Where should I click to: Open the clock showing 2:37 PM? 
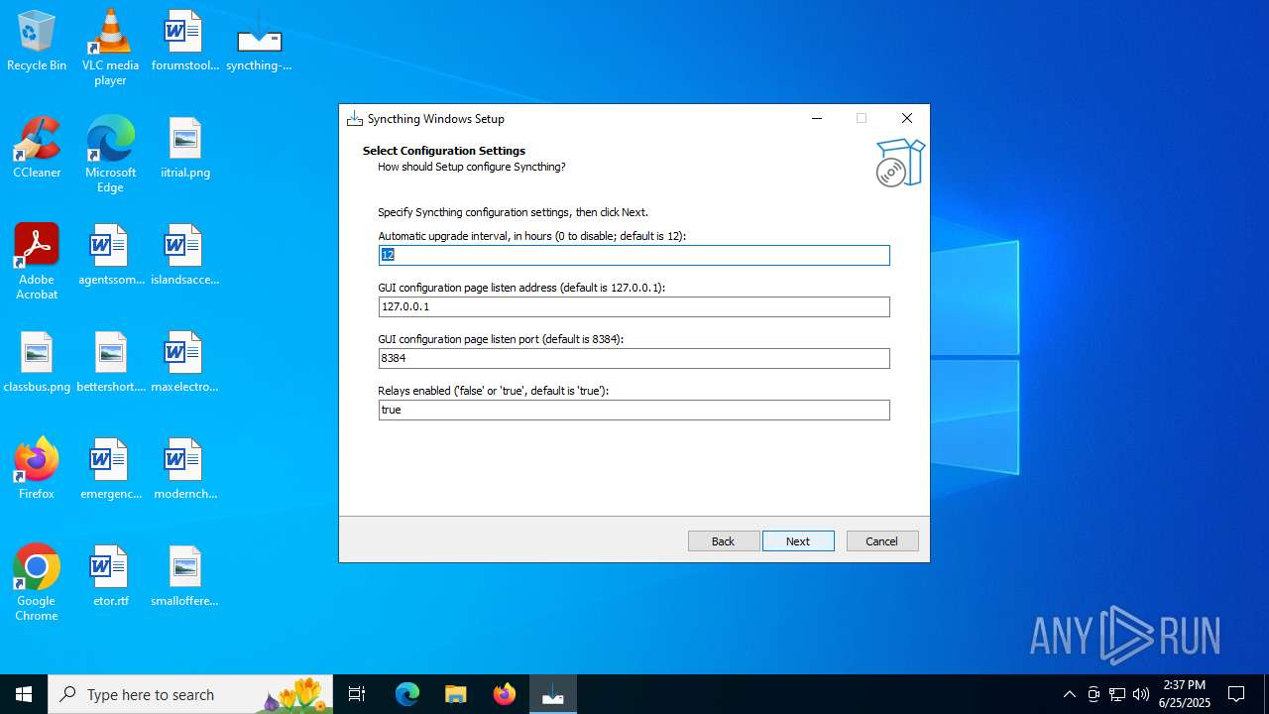pos(1185,694)
